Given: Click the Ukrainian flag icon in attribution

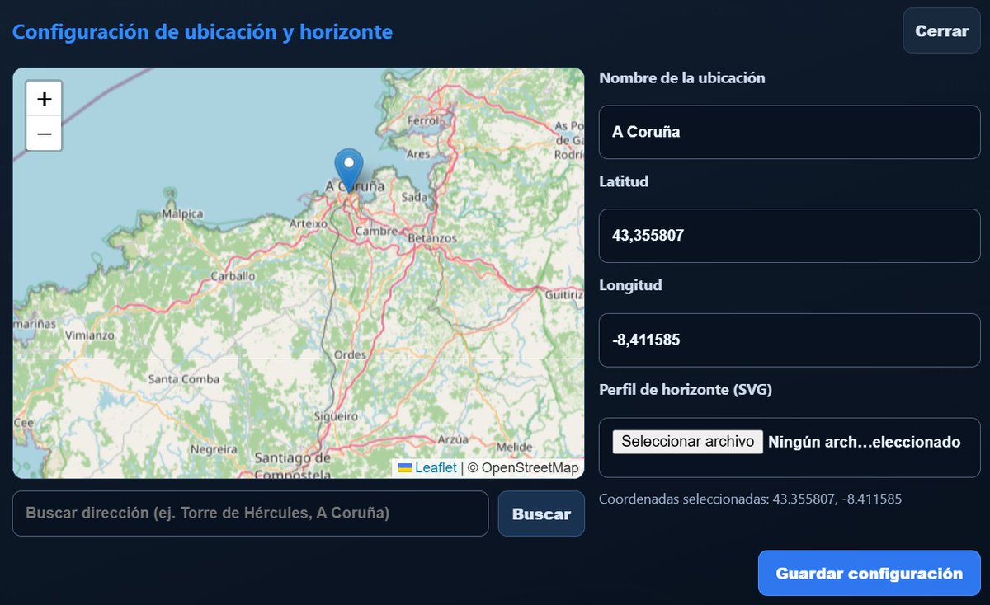Looking at the screenshot, I should [405, 468].
